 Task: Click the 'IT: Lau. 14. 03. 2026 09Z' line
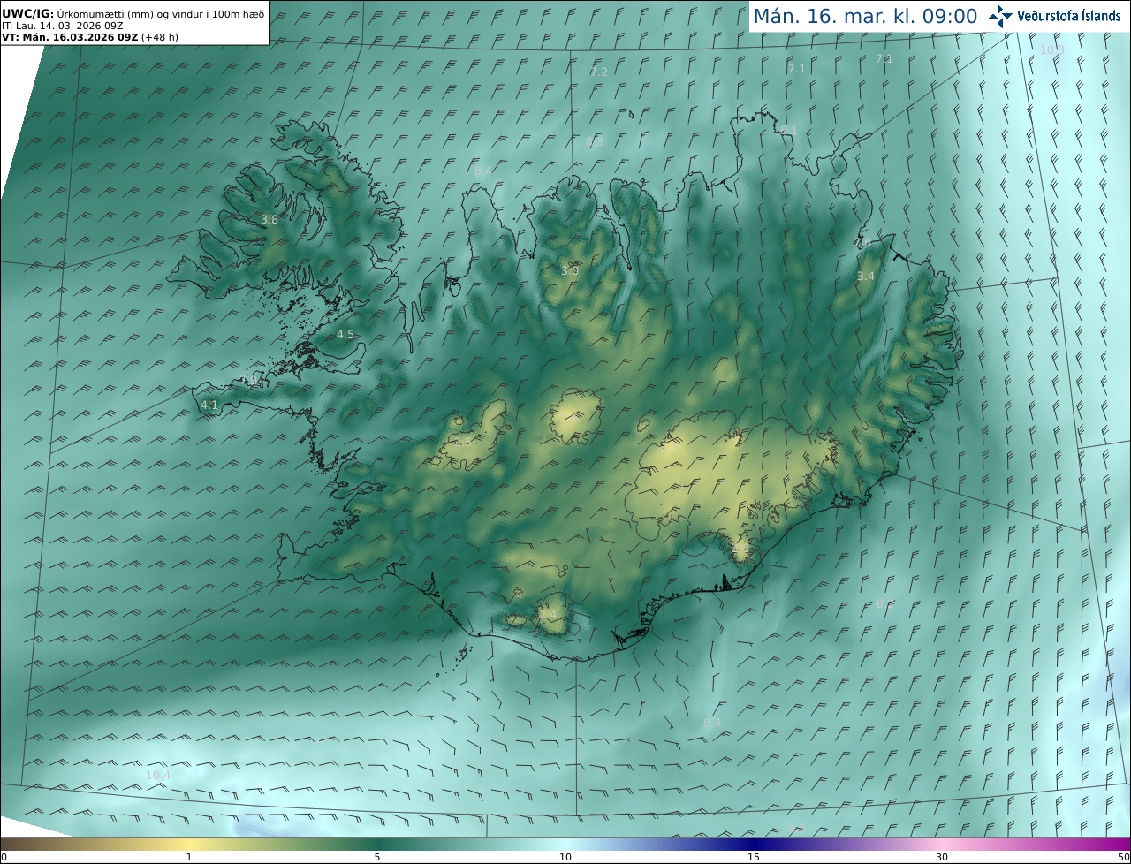coord(62,26)
